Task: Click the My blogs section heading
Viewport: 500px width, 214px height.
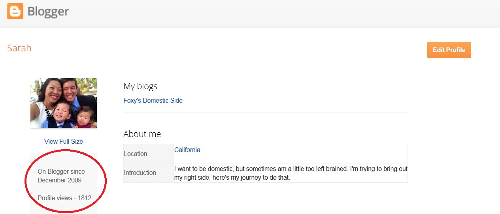Action: (x=140, y=86)
